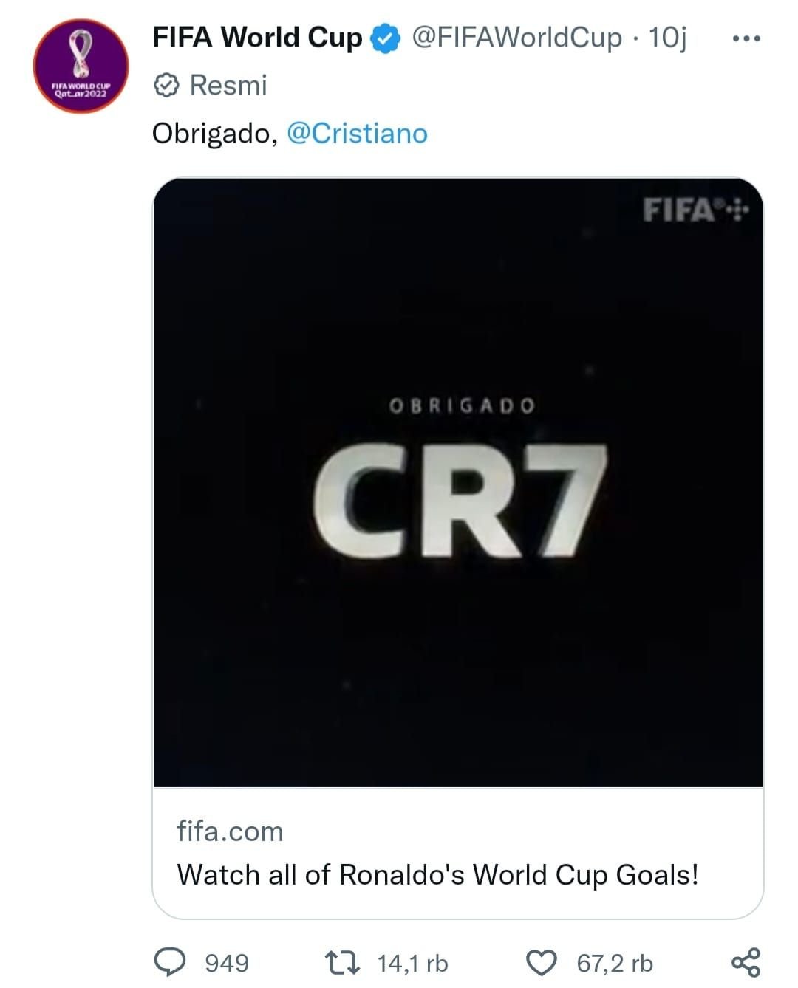Open the three-dots more options menu
798x988 pixels.
746,38
